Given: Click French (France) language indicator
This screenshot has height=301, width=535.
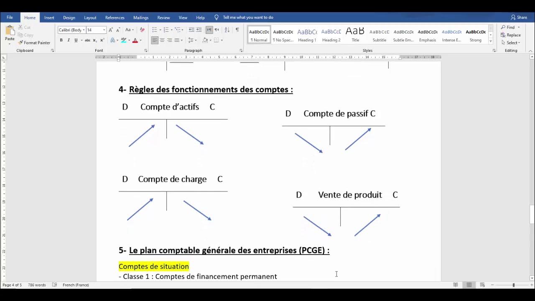Looking at the screenshot, I should pos(76,285).
